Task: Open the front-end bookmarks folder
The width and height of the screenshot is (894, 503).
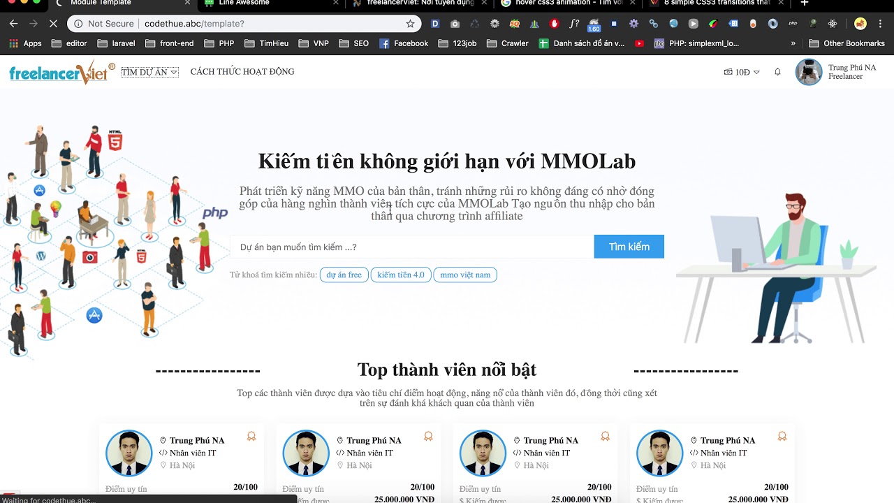Action: coord(170,43)
